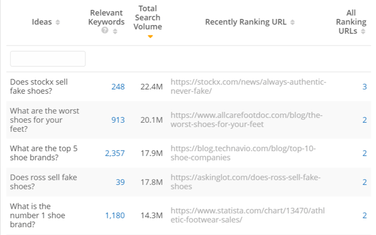Click the Recently Ranking URL header label

click(x=246, y=22)
